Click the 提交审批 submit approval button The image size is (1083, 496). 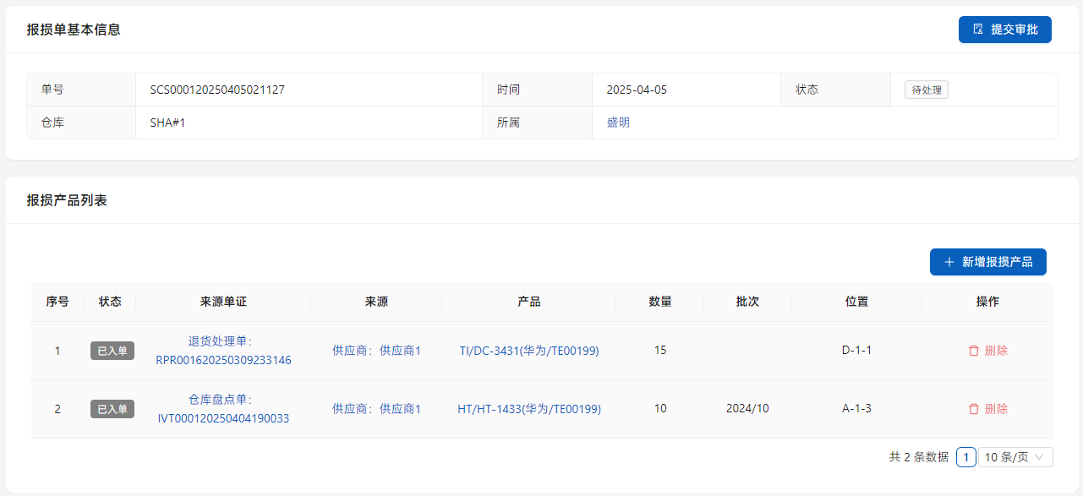(1004, 30)
